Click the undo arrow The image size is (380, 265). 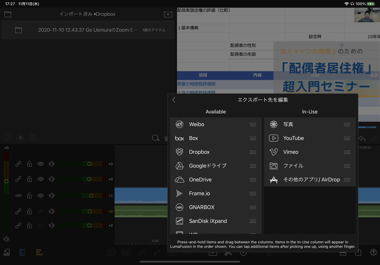pyautogui.click(x=362, y=138)
